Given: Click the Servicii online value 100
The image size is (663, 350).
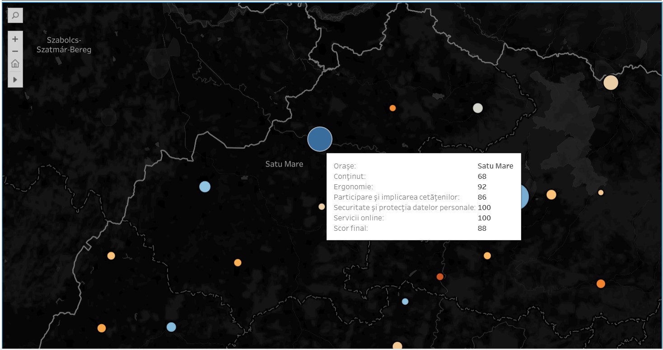Looking at the screenshot, I should tap(484, 218).
